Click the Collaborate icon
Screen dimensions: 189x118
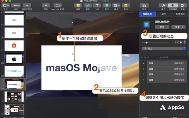(x=144, y=6)
